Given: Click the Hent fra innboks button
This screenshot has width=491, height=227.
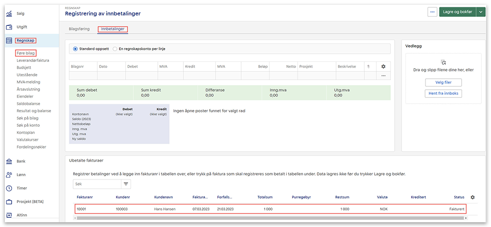Looking at the screenshot, I should tap(443, 93).
